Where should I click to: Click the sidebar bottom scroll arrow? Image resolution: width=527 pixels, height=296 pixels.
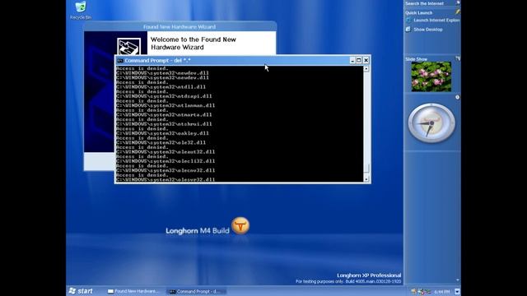tap(458, 280)
